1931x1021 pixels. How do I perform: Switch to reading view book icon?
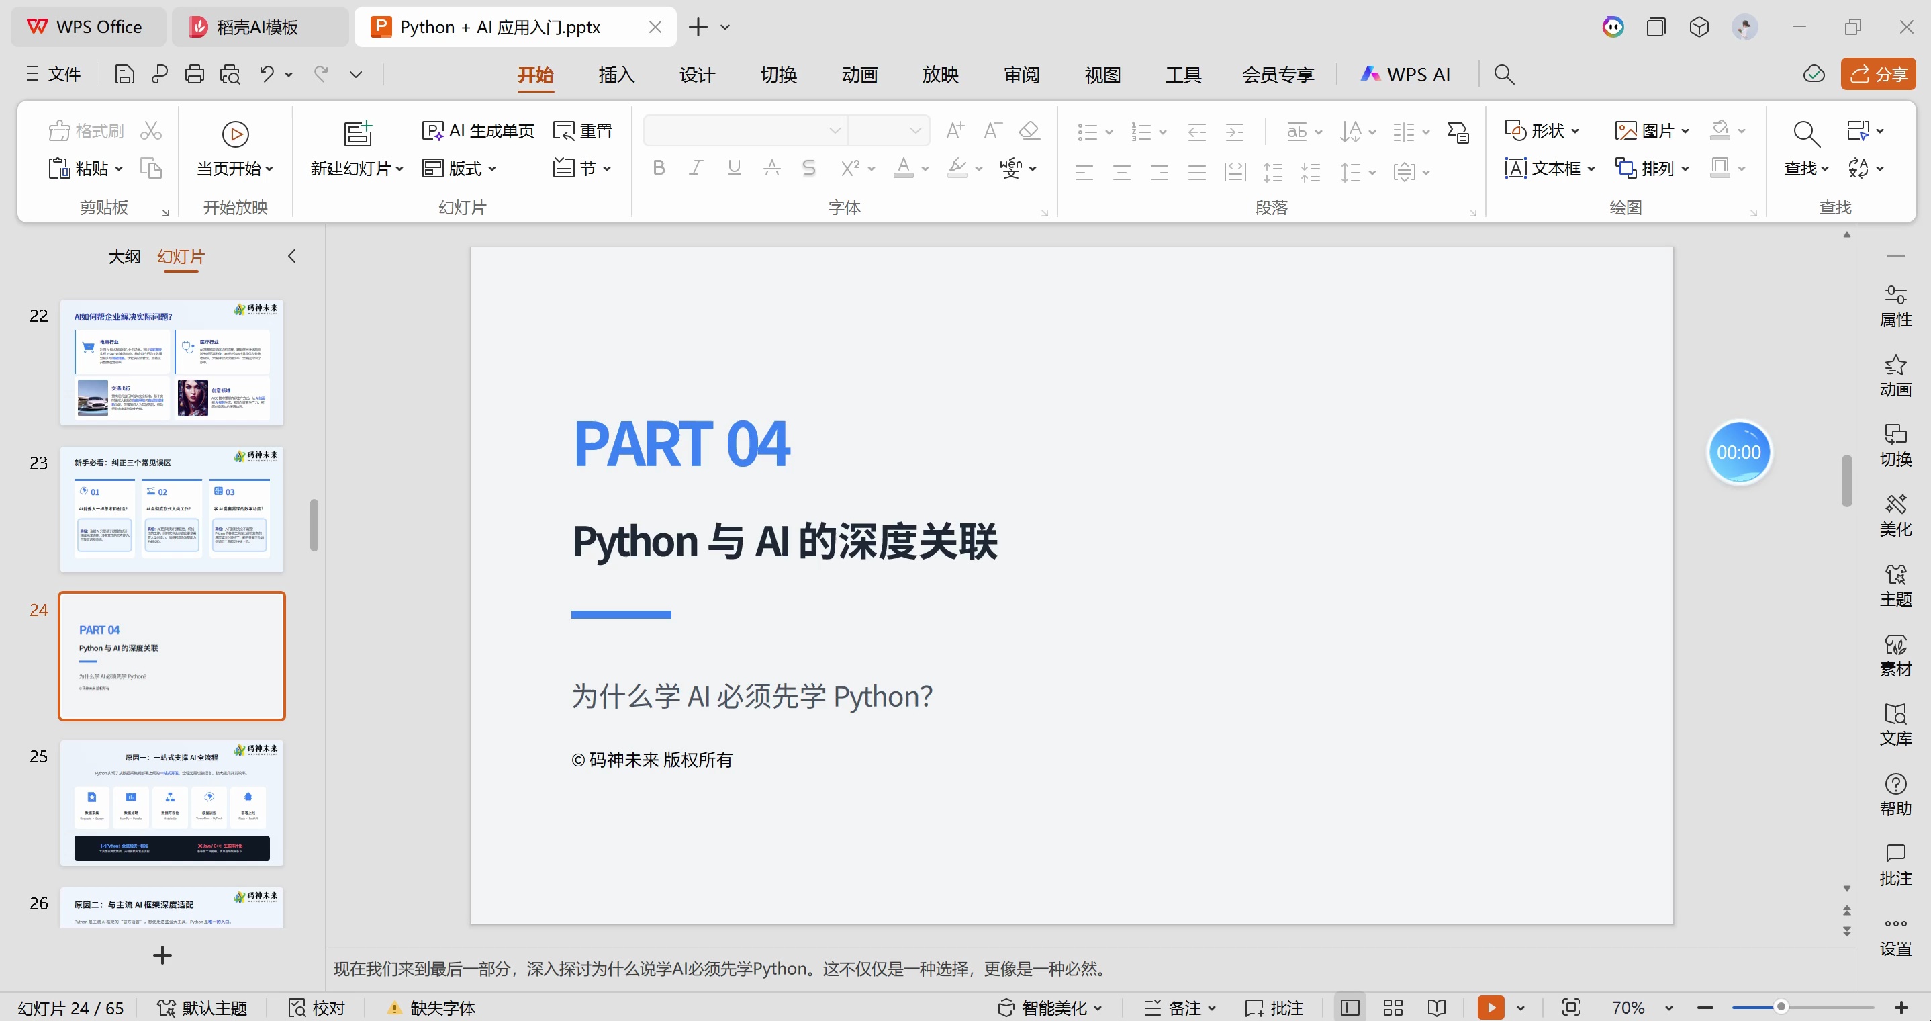pos(1436,1008)
